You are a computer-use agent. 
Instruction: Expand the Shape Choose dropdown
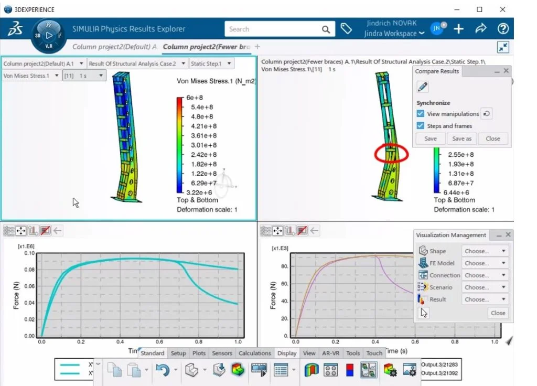pyautogui.click(x=485, y=251)
